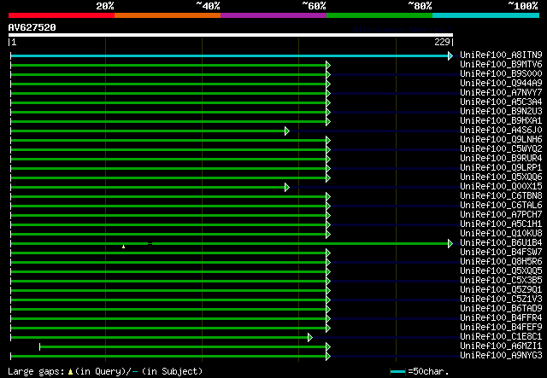Viewport: 547px width, 378px height.
Task: Select the UniRef100_C5X3B5 label
Action: (x=501, y=281)
